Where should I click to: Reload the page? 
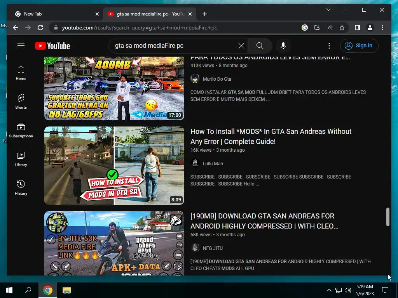click(x=40, y=28)
